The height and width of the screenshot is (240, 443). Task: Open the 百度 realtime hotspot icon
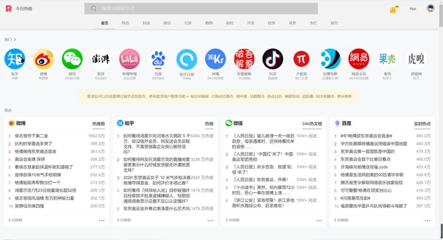[x=158, y=59]
